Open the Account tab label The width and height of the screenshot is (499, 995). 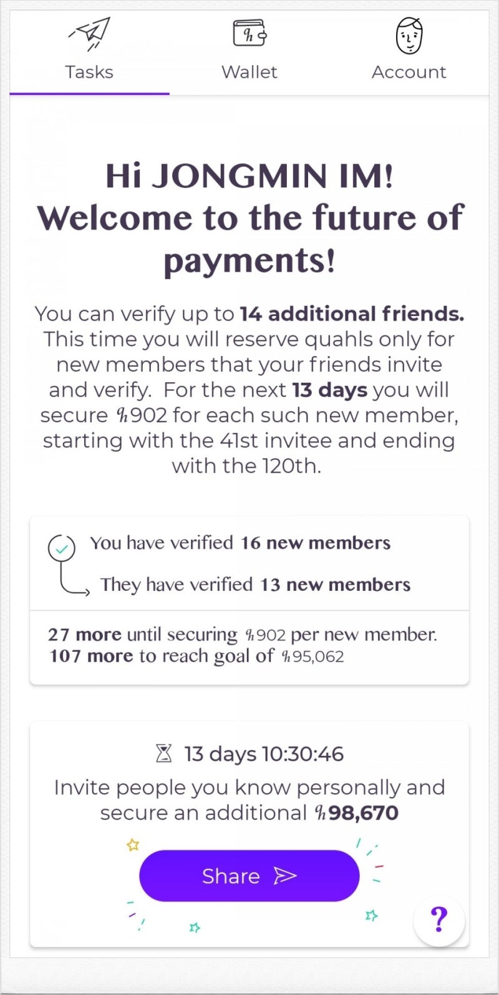[409, 72]
